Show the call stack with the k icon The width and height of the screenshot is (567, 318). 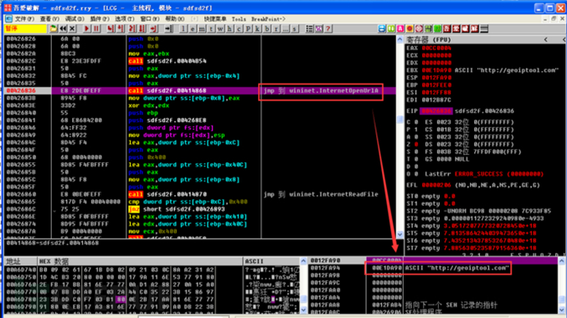click(257, 28)
